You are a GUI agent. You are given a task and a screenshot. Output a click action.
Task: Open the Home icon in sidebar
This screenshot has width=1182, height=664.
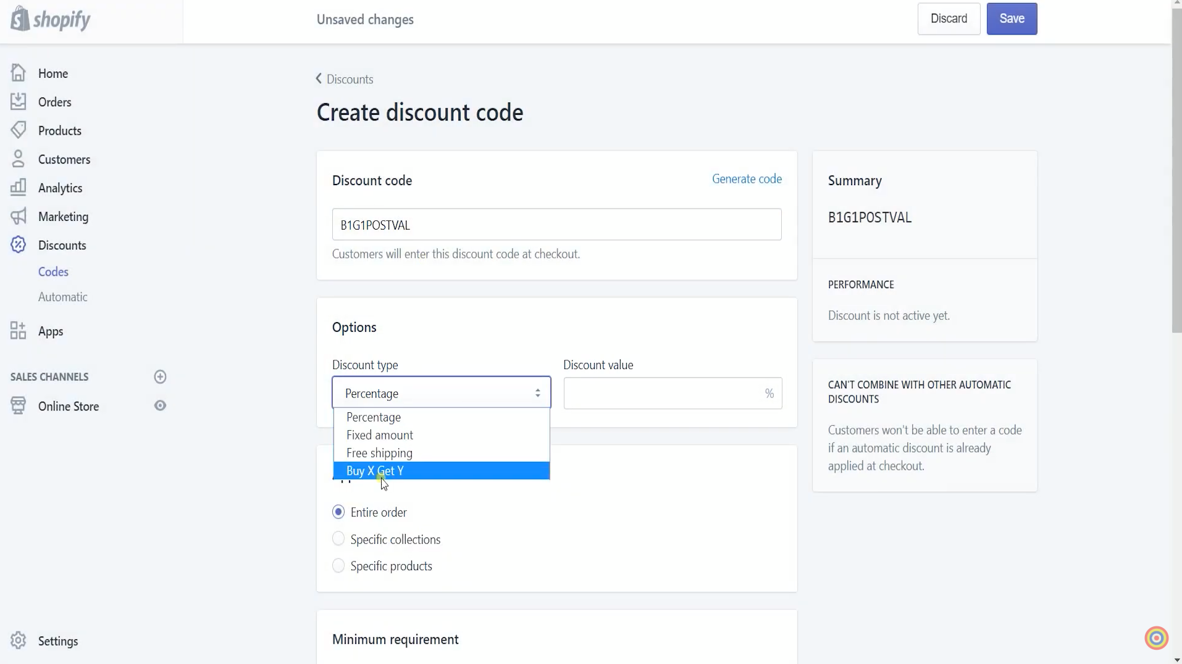tap(18, 73)
